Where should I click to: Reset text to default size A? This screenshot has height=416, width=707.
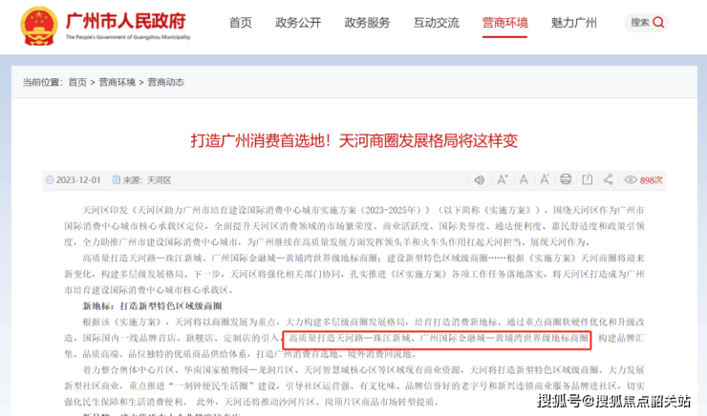(524, 179)
